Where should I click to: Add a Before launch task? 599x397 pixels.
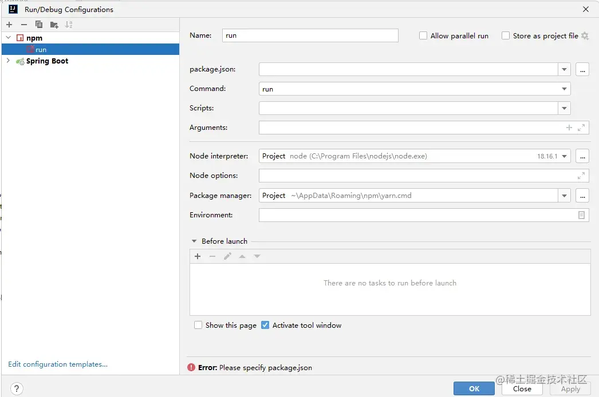[x=198, y=256]
